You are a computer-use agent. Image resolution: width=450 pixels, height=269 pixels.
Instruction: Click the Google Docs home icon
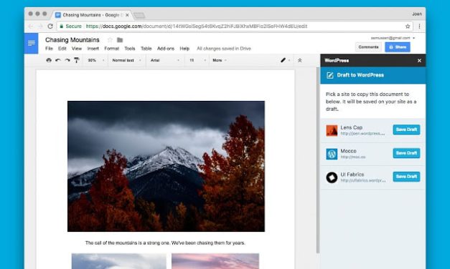[x=32, y=43]
